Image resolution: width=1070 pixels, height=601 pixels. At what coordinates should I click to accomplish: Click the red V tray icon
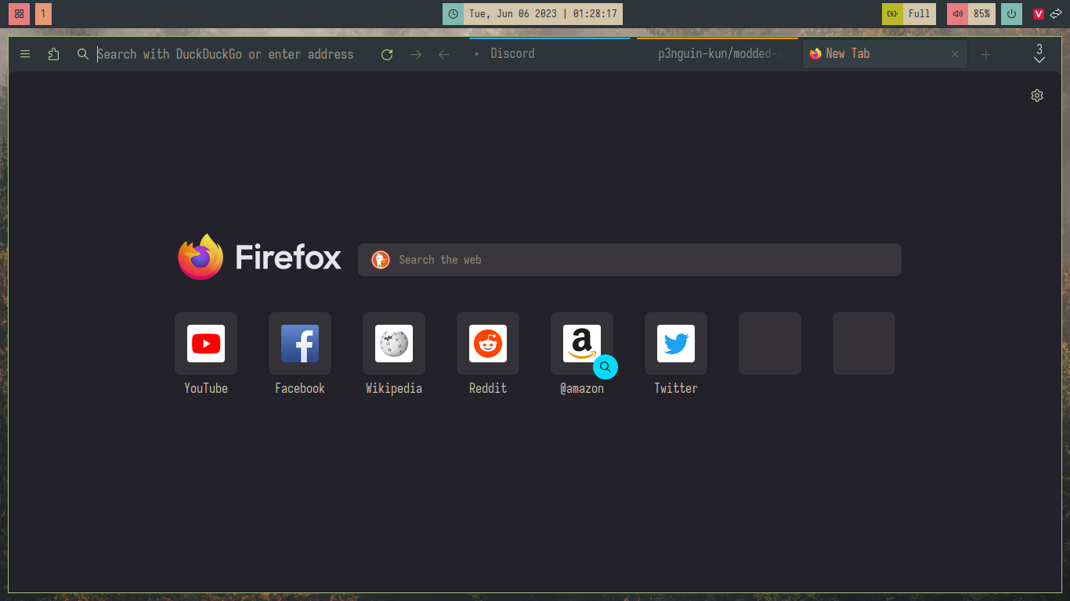point(1039,14)
